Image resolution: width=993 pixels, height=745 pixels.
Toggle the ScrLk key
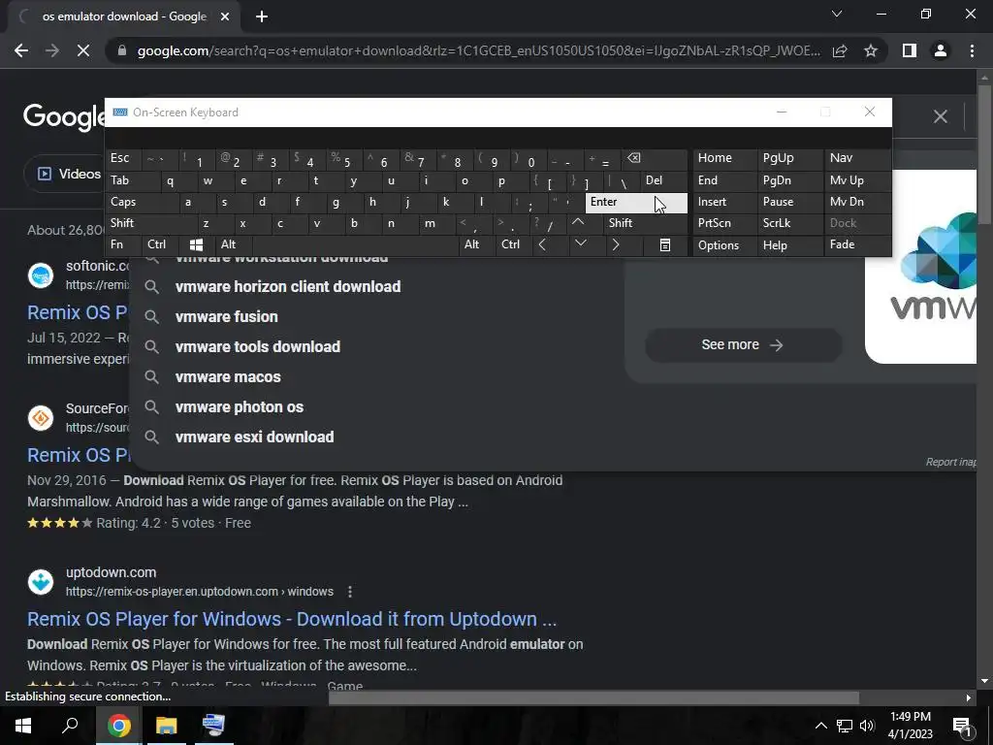(789, 223)
